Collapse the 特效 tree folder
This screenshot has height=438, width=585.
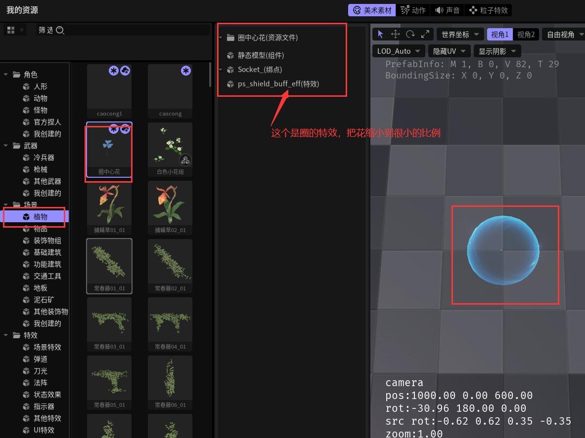click(x=5, y=336)
